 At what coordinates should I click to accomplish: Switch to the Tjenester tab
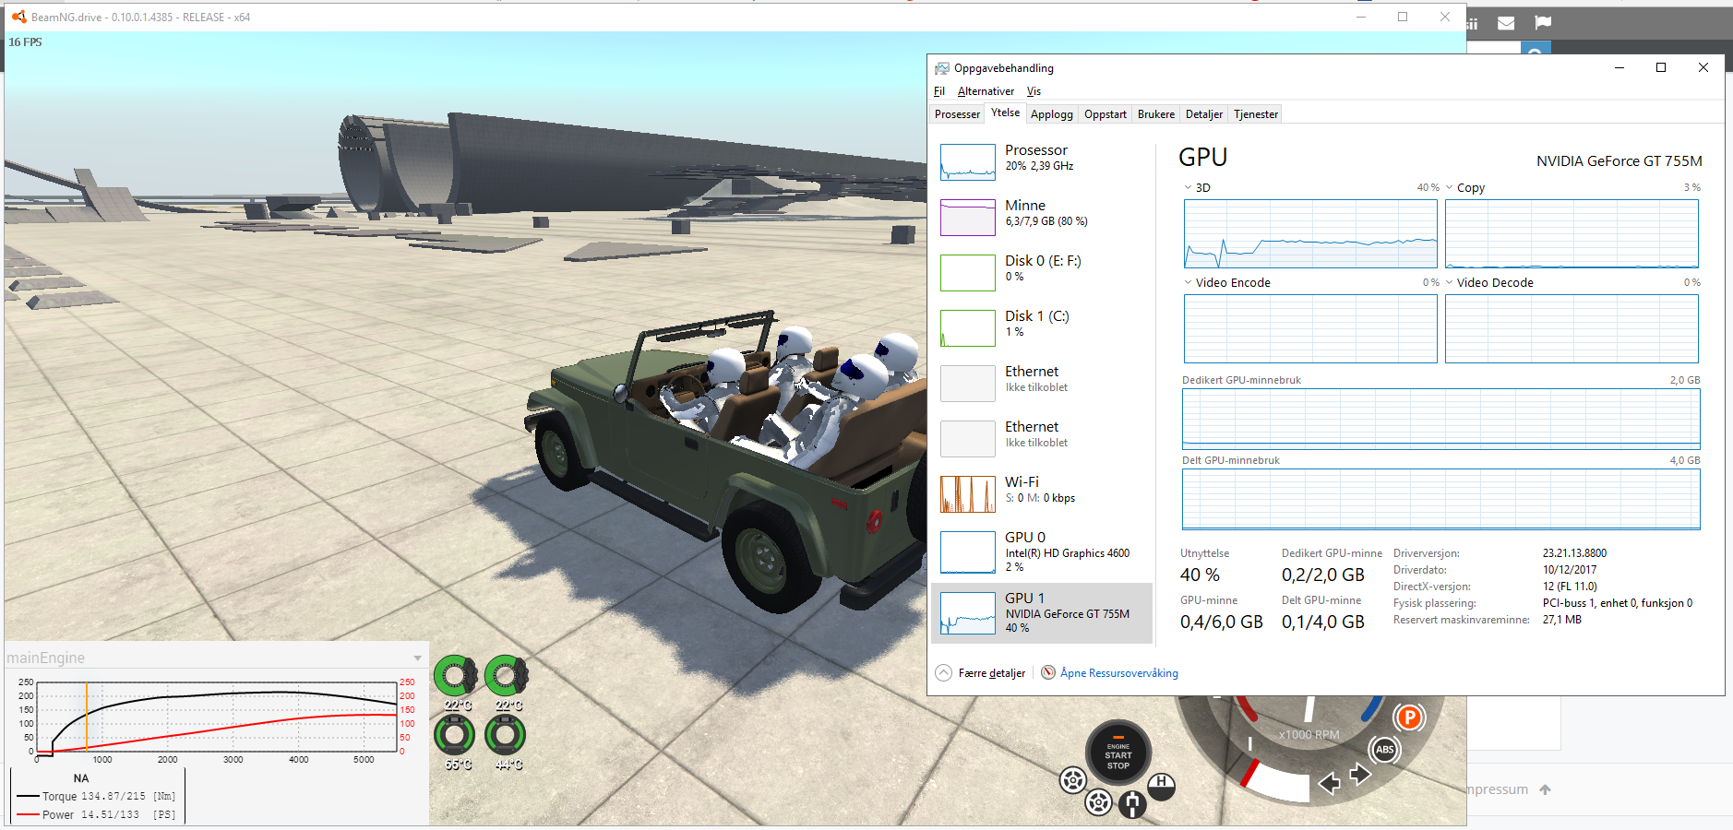click(x=1256, y=114)
